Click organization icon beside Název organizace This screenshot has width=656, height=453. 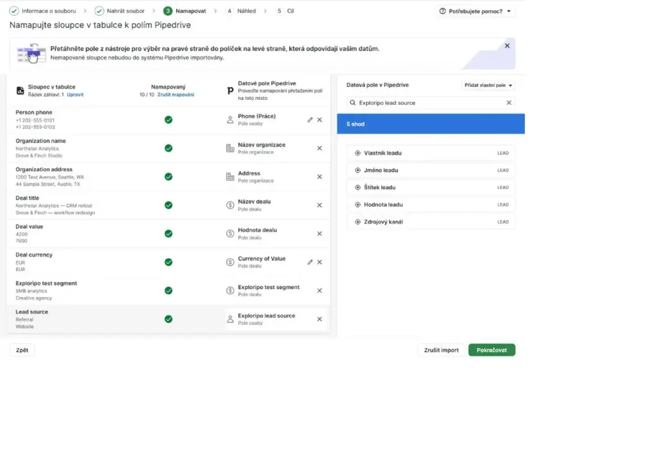coord(230,148)
